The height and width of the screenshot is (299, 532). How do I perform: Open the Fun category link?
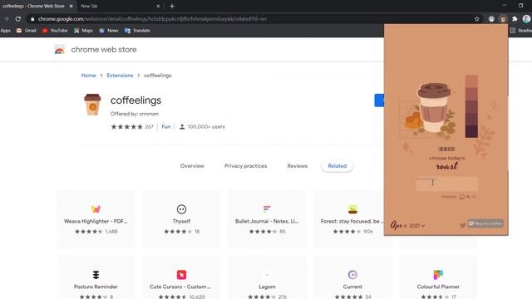click(x=166, y=127)
